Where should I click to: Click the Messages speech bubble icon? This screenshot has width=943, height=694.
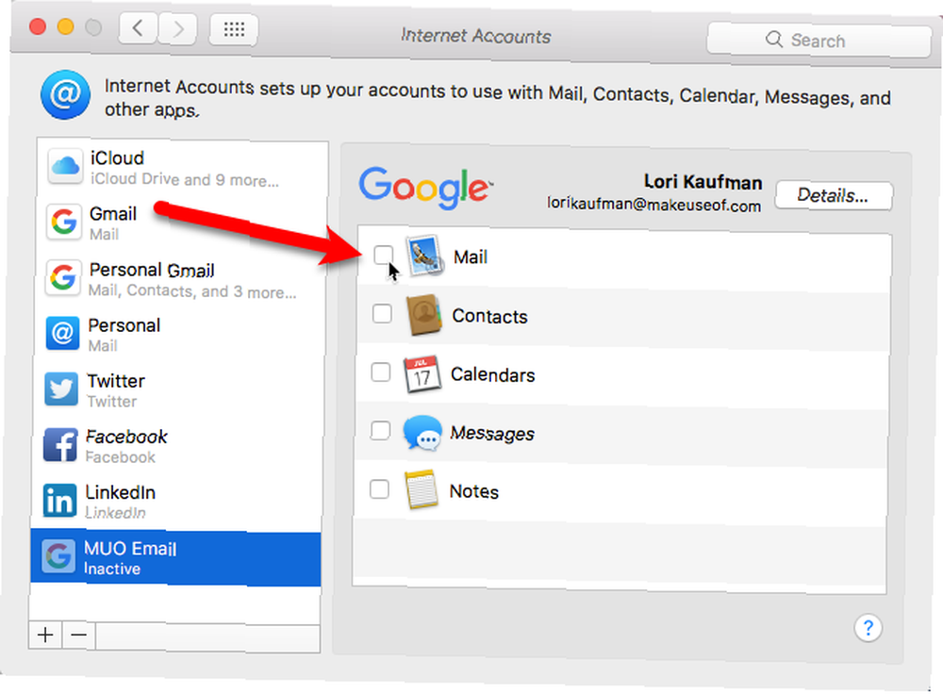(x=422, y=433)
